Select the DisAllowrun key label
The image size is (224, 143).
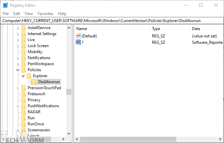(49, 82)
